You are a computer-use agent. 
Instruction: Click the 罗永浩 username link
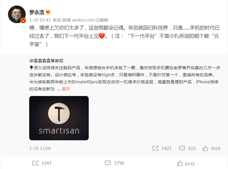tap(36, 12)
